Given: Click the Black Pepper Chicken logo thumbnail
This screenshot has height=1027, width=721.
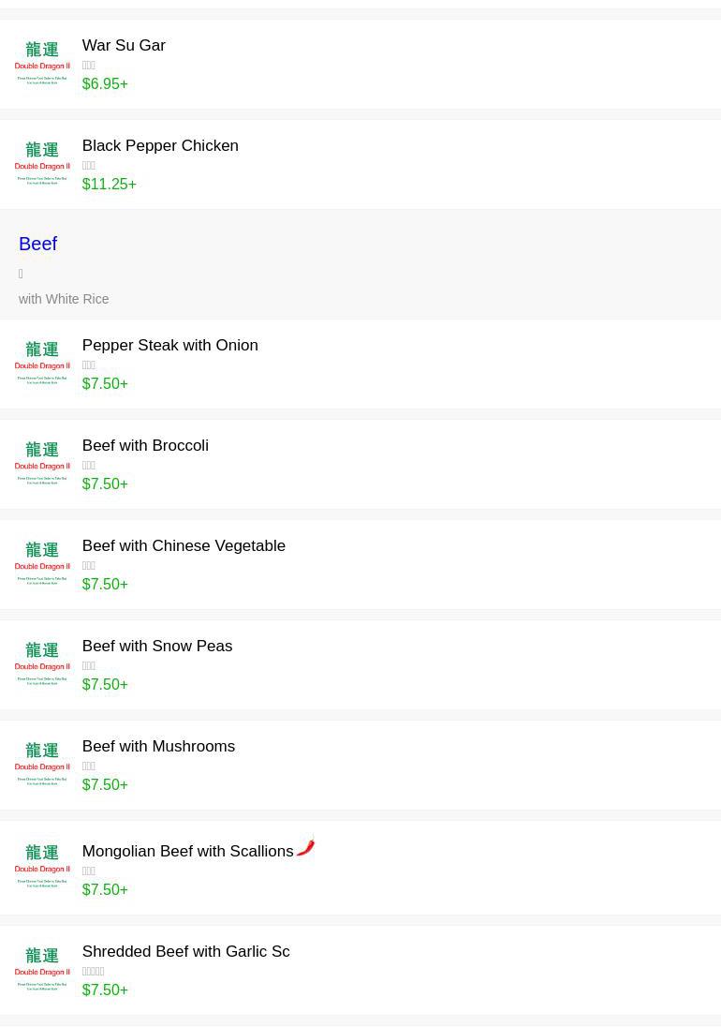Looking at the screenshot, I should tap(42, 164).
